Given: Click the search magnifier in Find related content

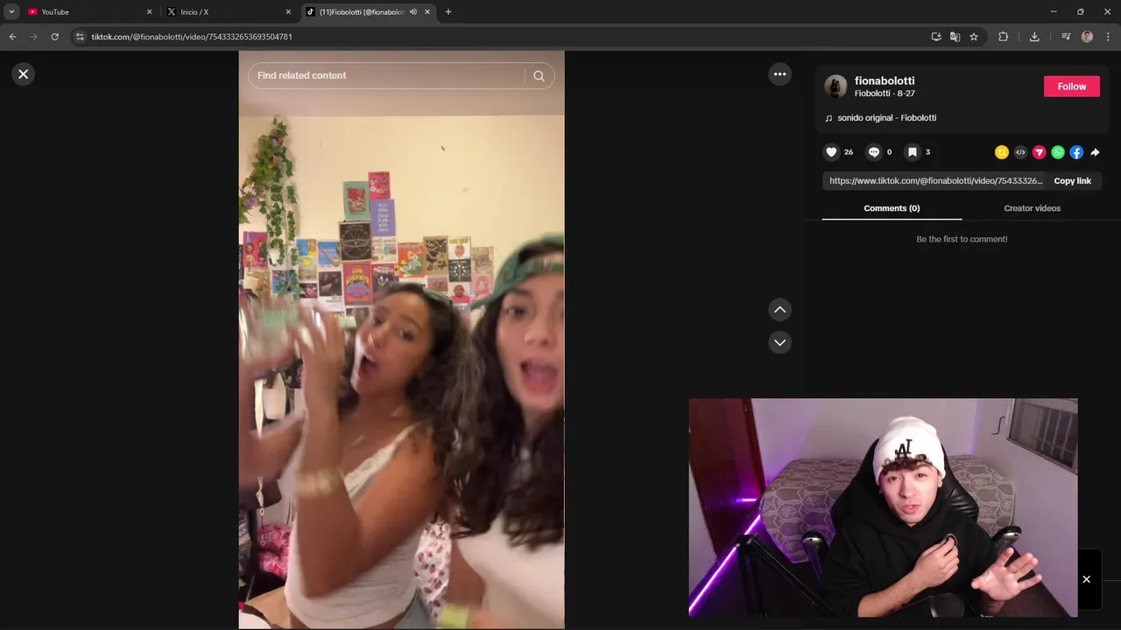Looking at the screenshot, I should tap(539, 76).
